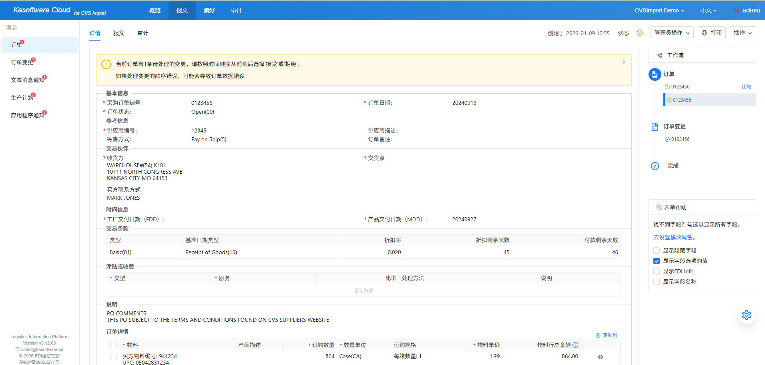Image resolution: width=765 pixels, height=365 pixels.
Task: Expand the 操作 dropdown menu
Action: coord(743,33)
